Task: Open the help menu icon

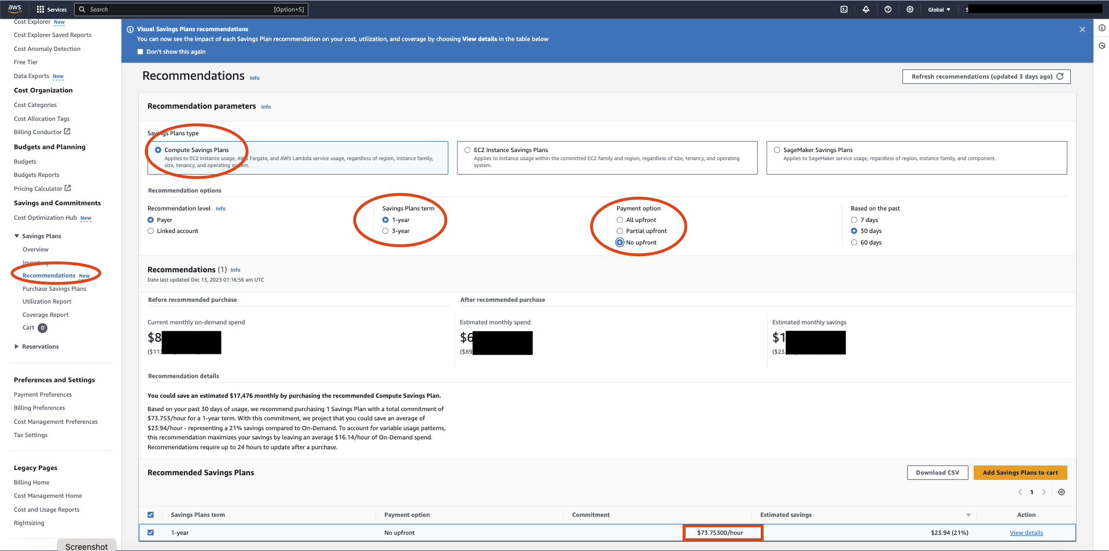Action: pyautogui.click(x=887, y=9)
